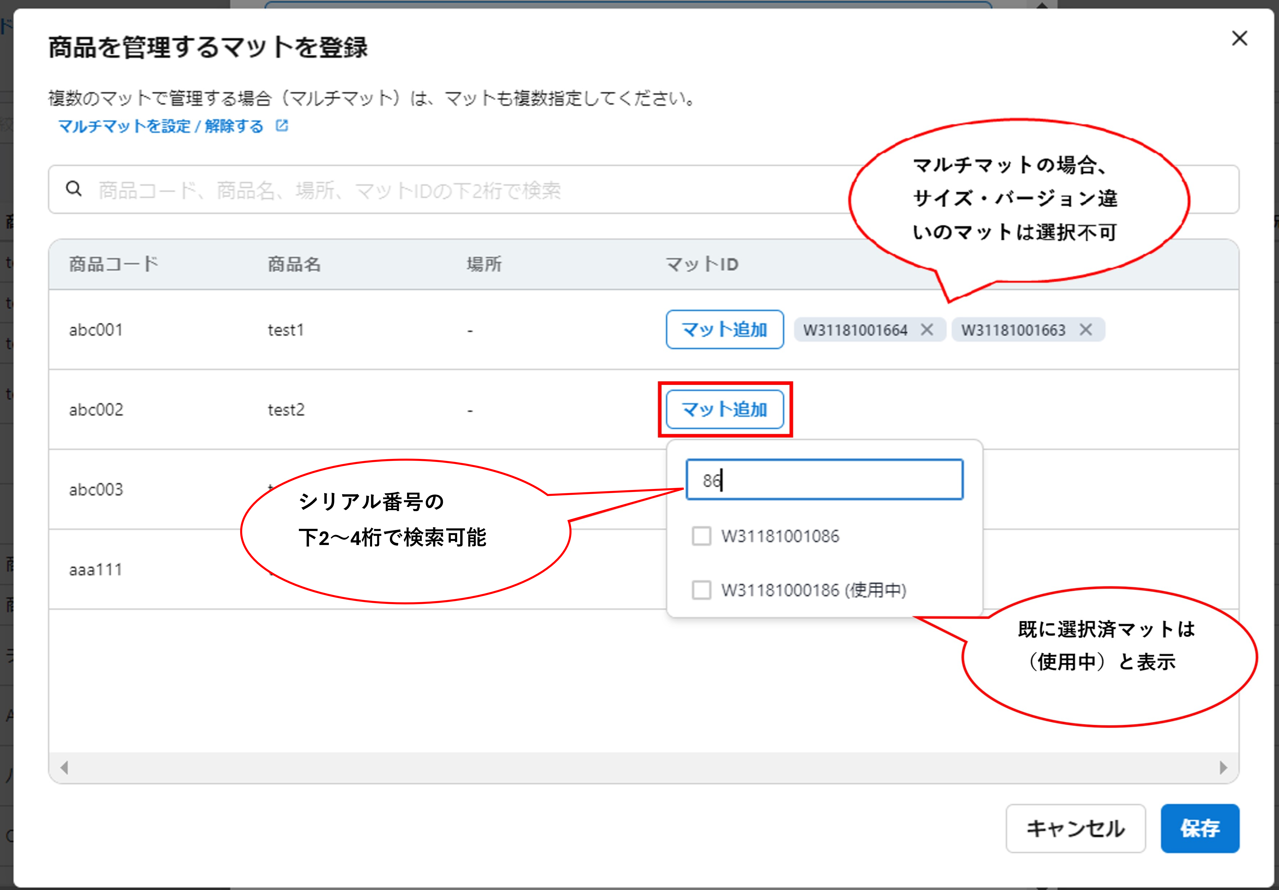Remove mat tag W31181001663
The image size is (1279, 890).
click(1085, 329)
